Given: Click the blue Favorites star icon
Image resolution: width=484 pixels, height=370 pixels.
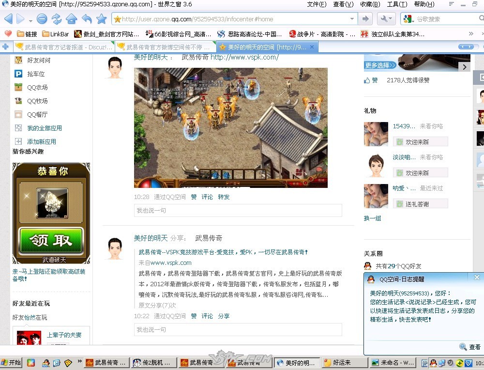Looking at the screenshot, I should click(x=101, y=19).
